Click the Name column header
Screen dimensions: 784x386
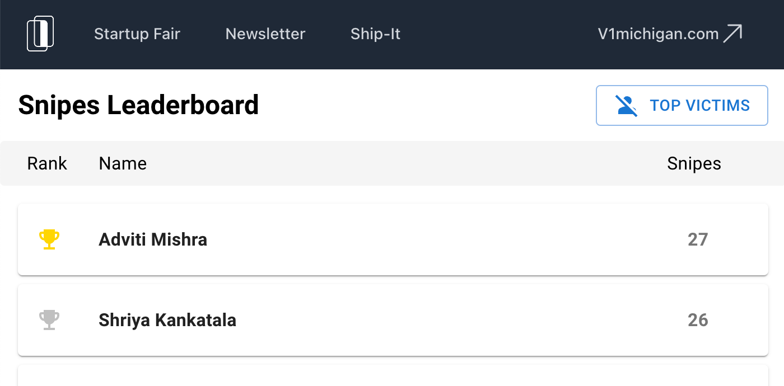pyautogui.click(x=123, y=163)
